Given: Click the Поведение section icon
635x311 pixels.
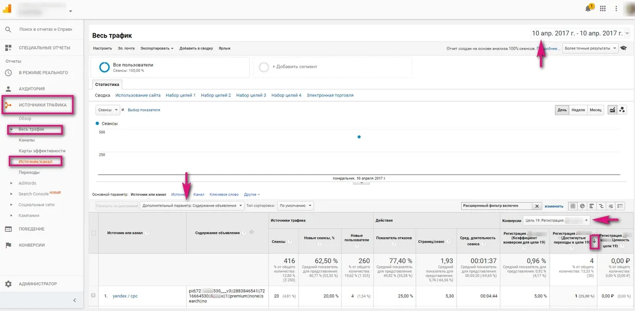Looking at the screenshot, I should (x=8, y=229).
